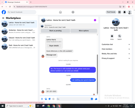135x108 pixels.
Task: Click the taskbar 'Type here to search' box
Action: tap(20, 106)
